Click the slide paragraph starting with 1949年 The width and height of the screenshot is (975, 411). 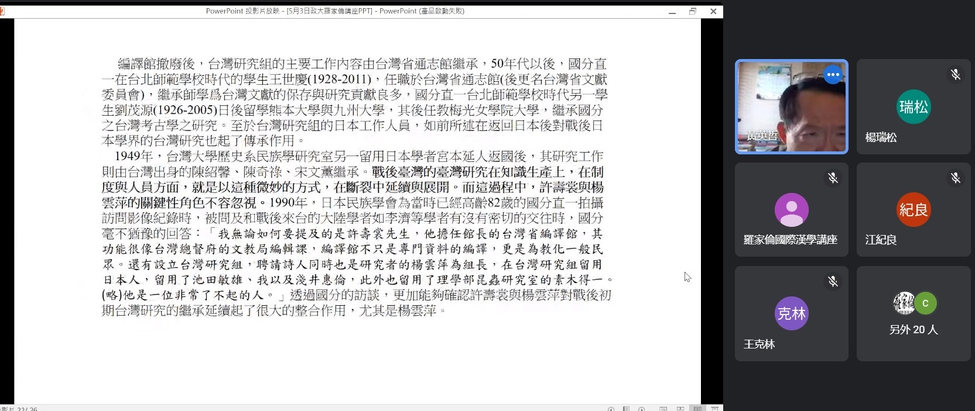357,233
